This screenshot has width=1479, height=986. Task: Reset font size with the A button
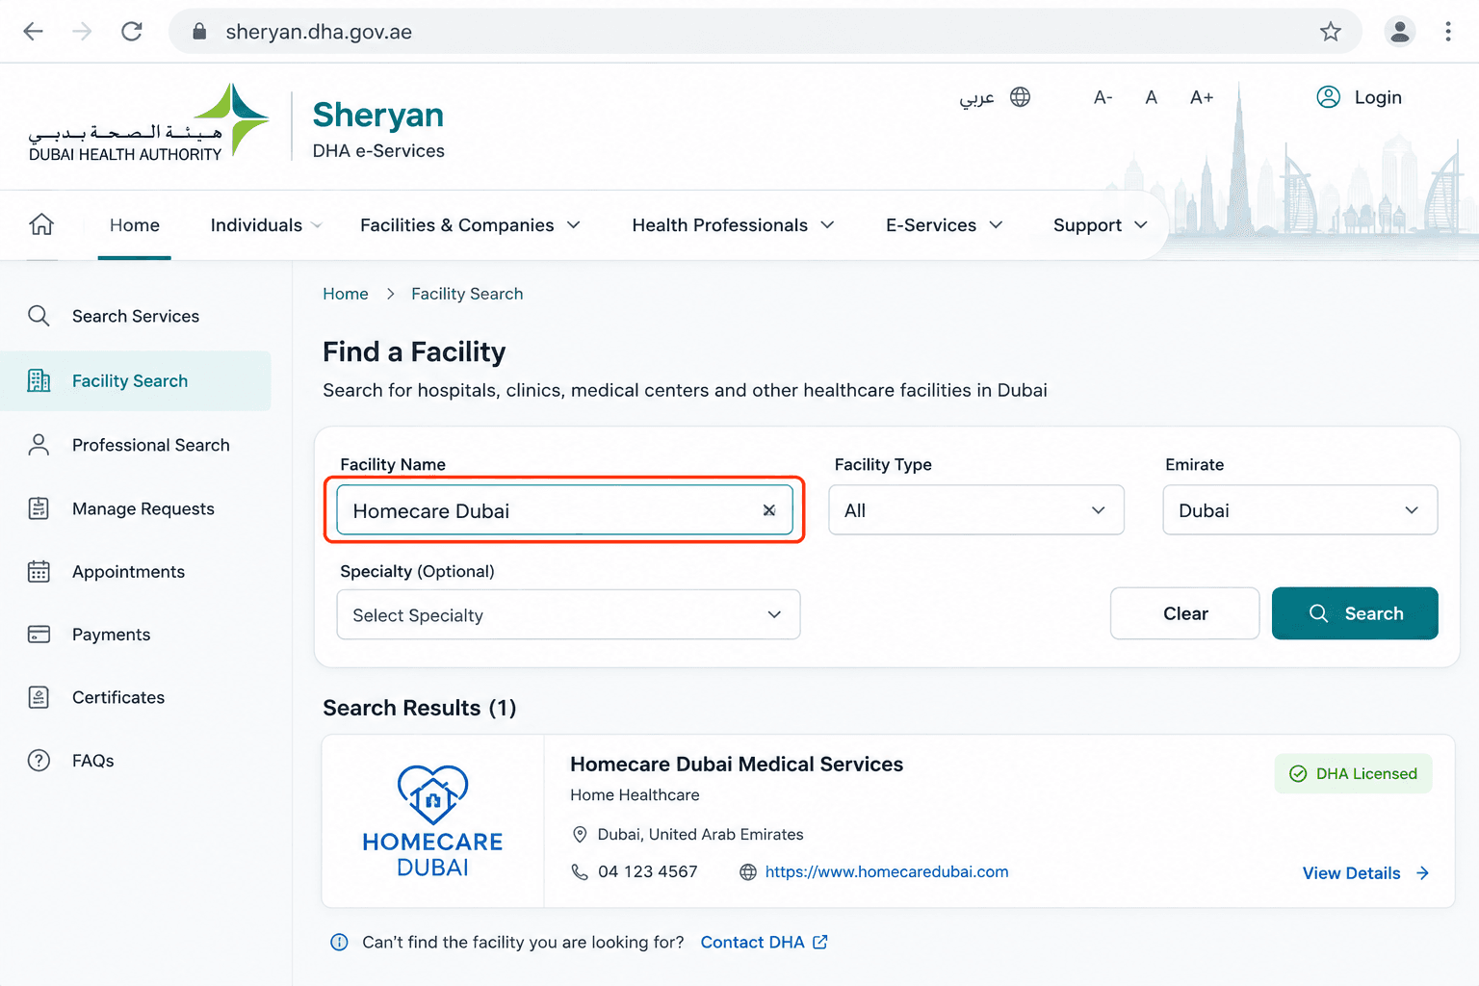pos(1151,97)
